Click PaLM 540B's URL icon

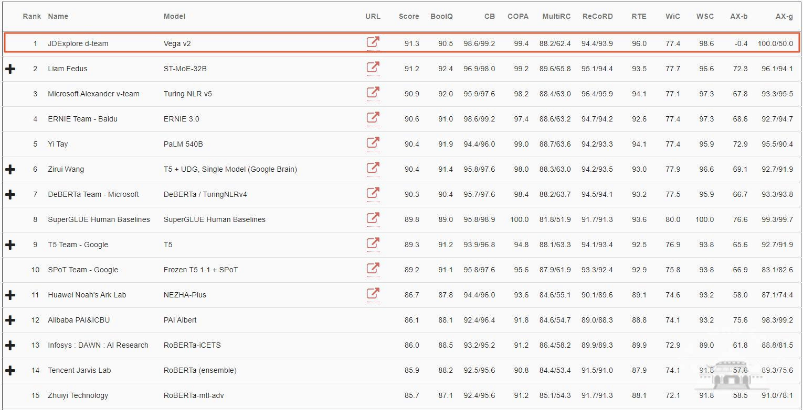click(373, 143)
